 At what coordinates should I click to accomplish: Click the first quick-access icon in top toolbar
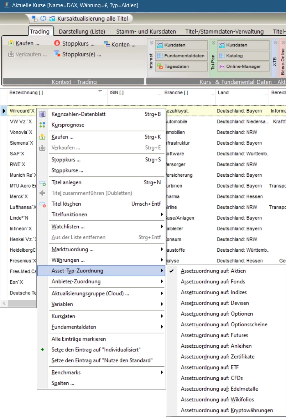35,18
